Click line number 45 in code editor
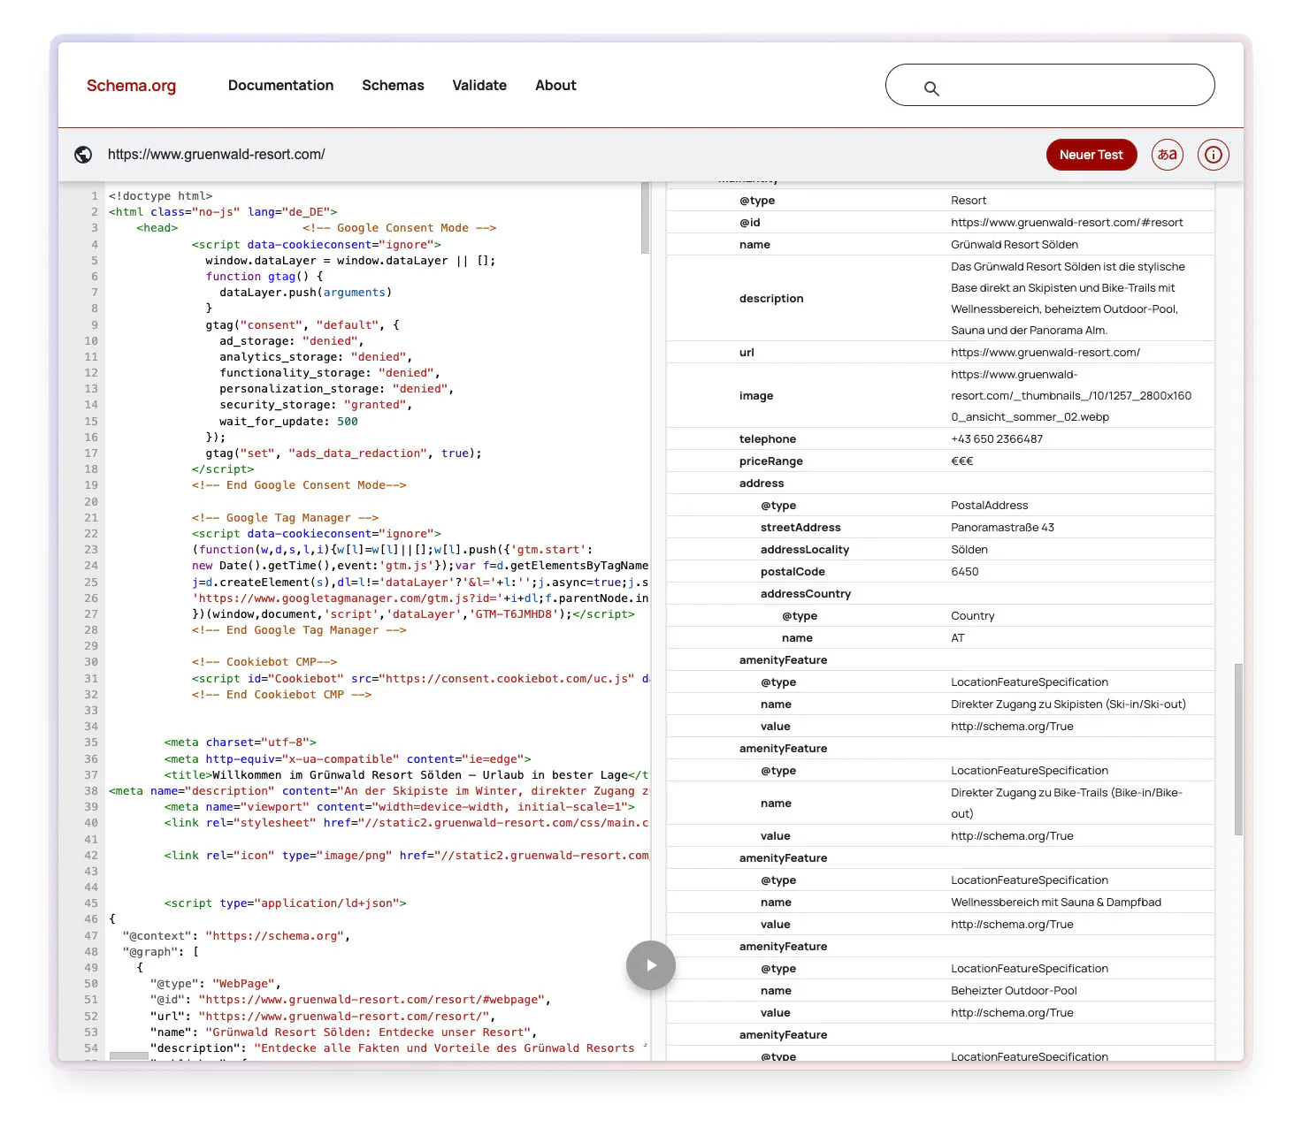The height and width of the screenshot is (1135, 1302). pyautogui.click(x=91, y=903)
